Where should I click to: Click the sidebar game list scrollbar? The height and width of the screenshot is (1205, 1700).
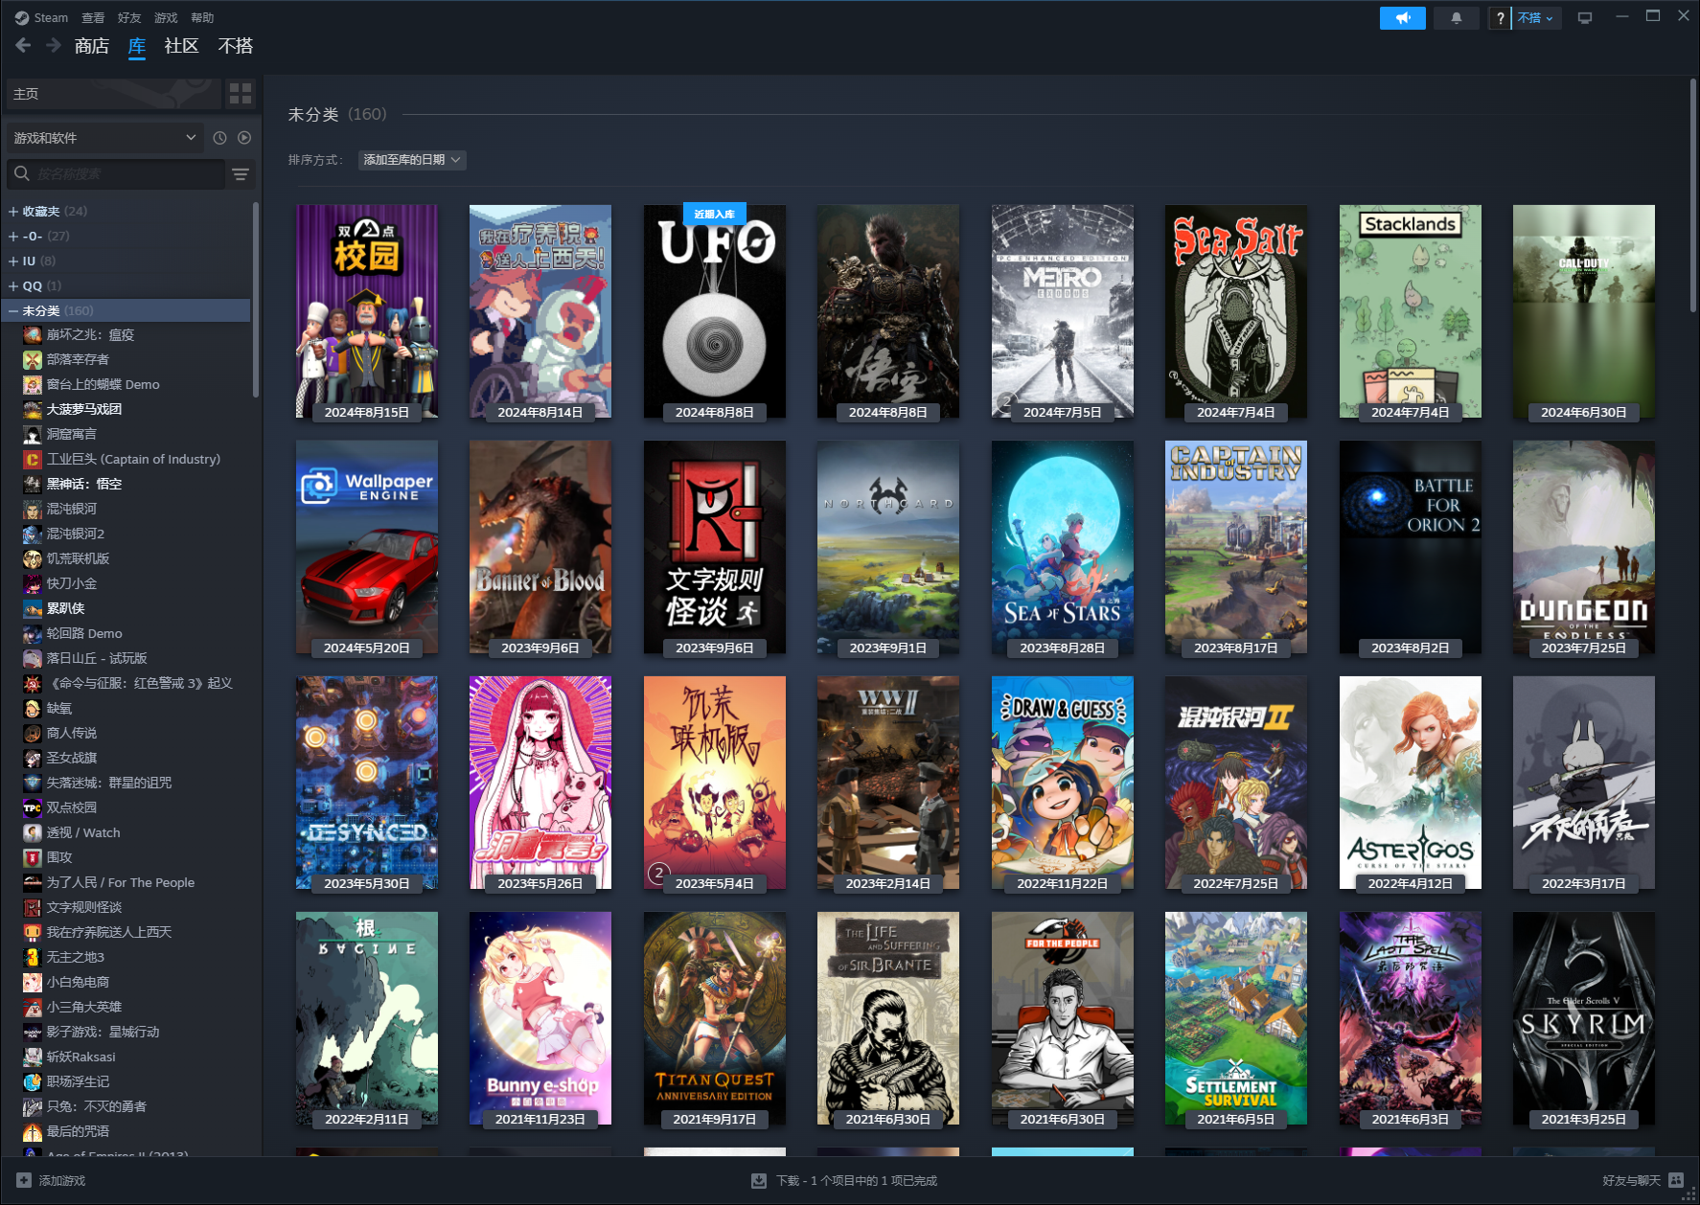[255, 298]
